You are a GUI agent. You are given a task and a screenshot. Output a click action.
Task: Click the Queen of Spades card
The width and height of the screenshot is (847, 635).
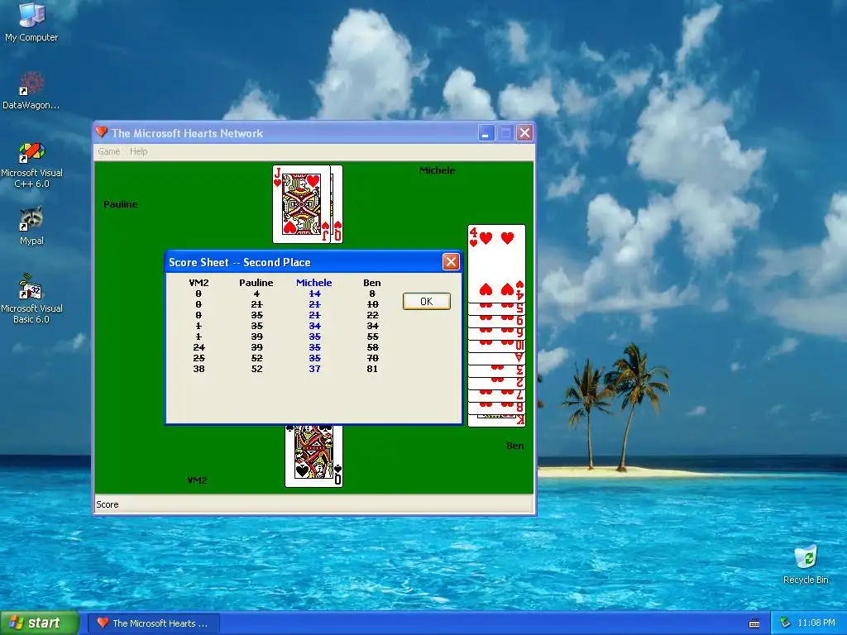pos(313,456)
